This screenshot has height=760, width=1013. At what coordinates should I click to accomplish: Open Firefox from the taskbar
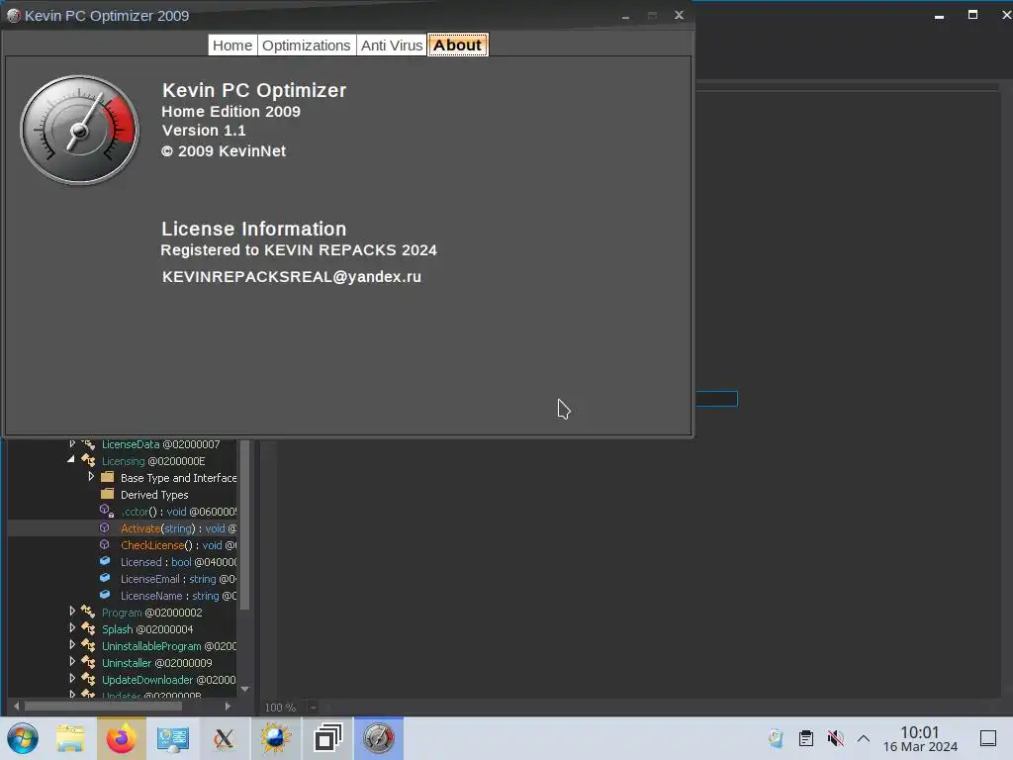point(122,738)
